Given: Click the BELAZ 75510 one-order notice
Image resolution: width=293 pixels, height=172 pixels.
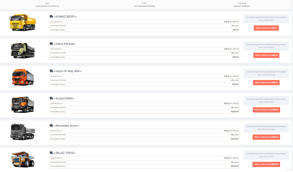Looking at the screenshot, I should (x=266, y=155).
